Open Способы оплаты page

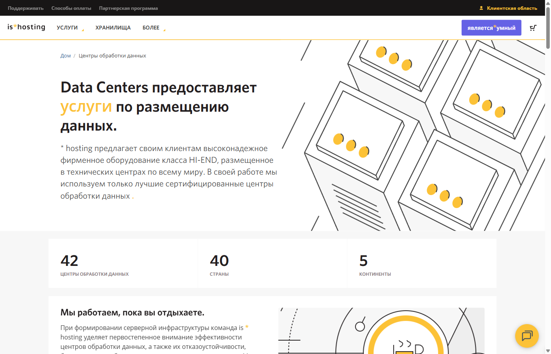pyautogui.click(x=71, y=8)
